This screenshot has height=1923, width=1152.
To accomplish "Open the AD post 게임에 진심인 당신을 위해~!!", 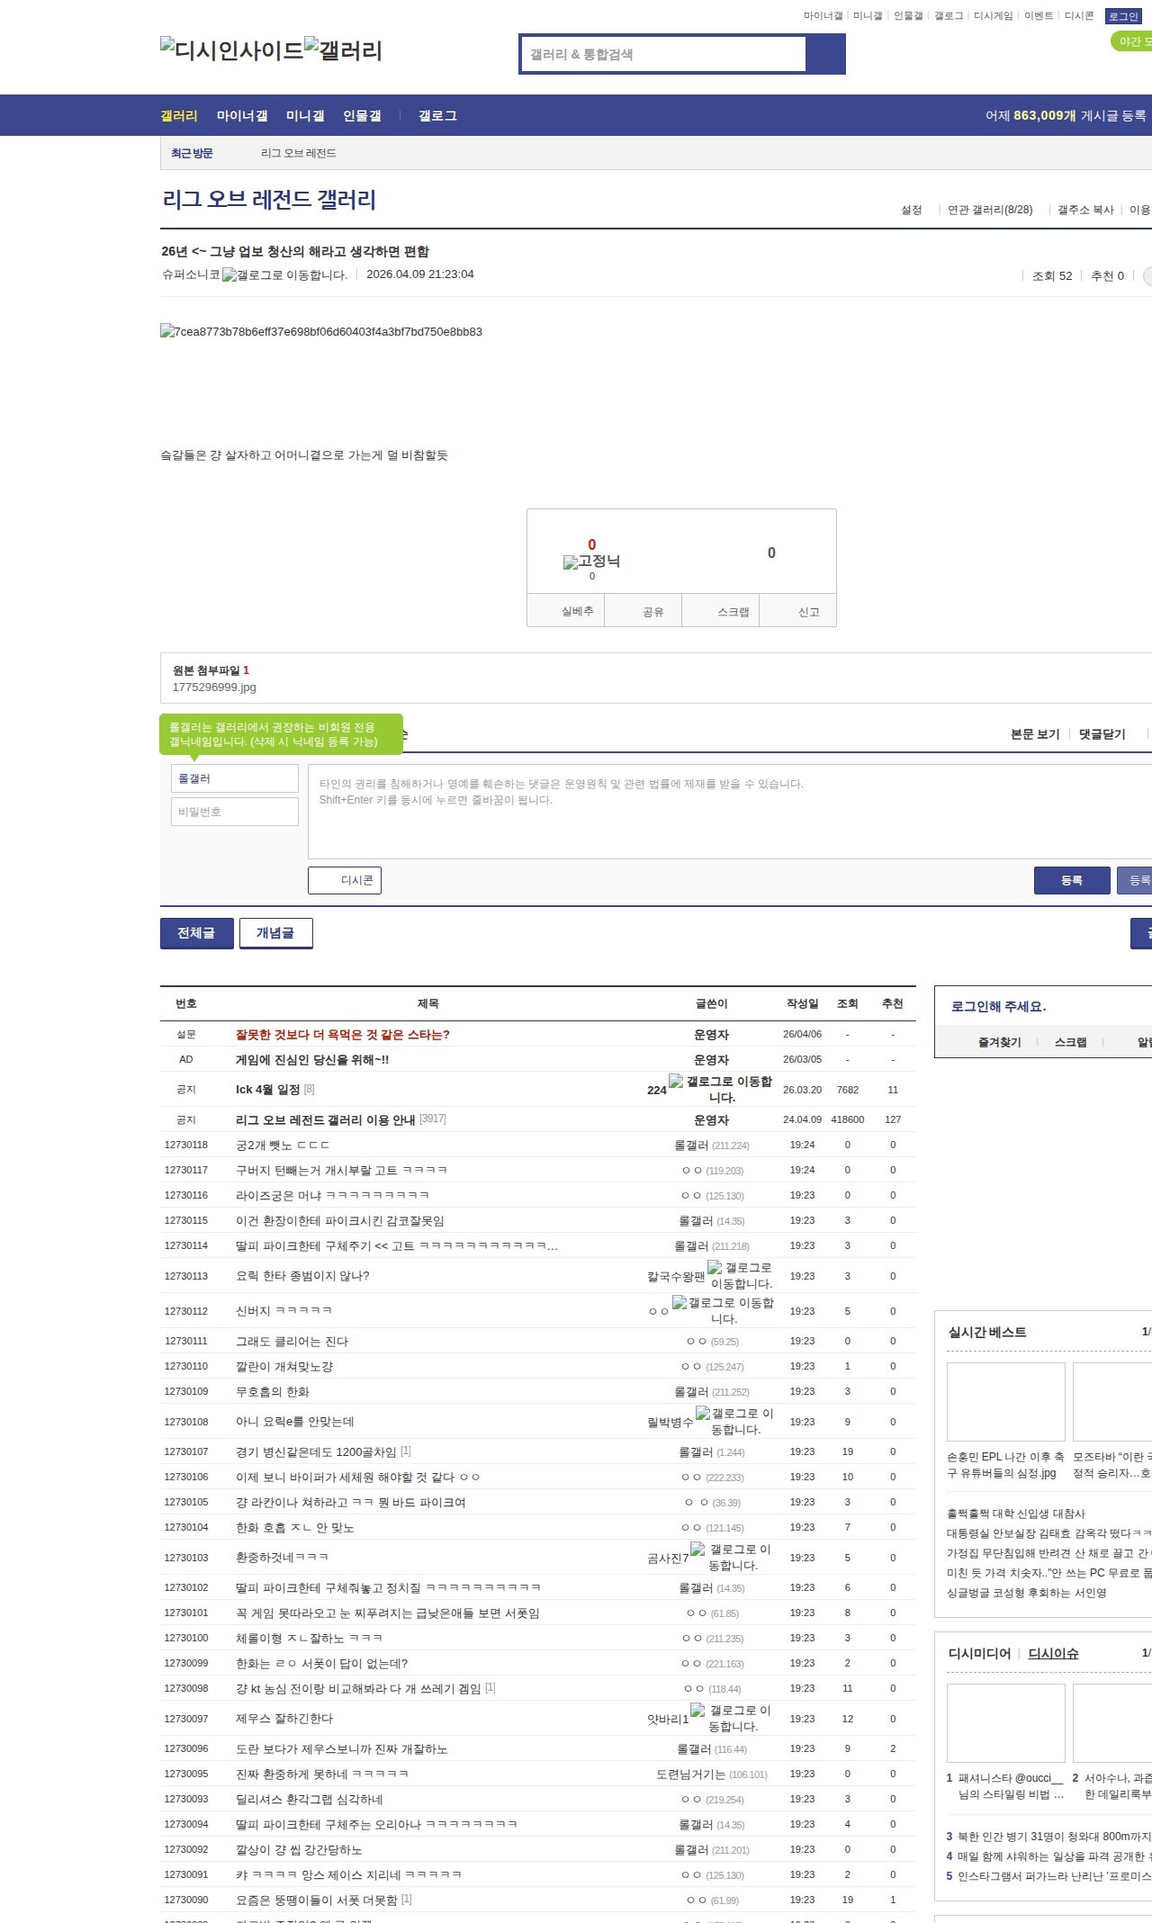I will 312,1060.
